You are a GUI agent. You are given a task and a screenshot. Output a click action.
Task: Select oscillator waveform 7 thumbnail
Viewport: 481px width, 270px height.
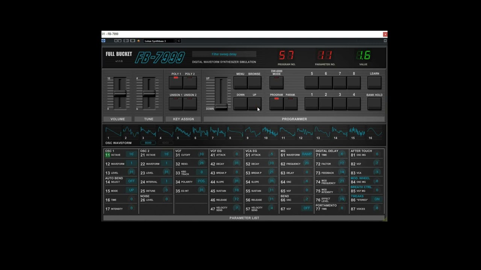pos(218,132)
